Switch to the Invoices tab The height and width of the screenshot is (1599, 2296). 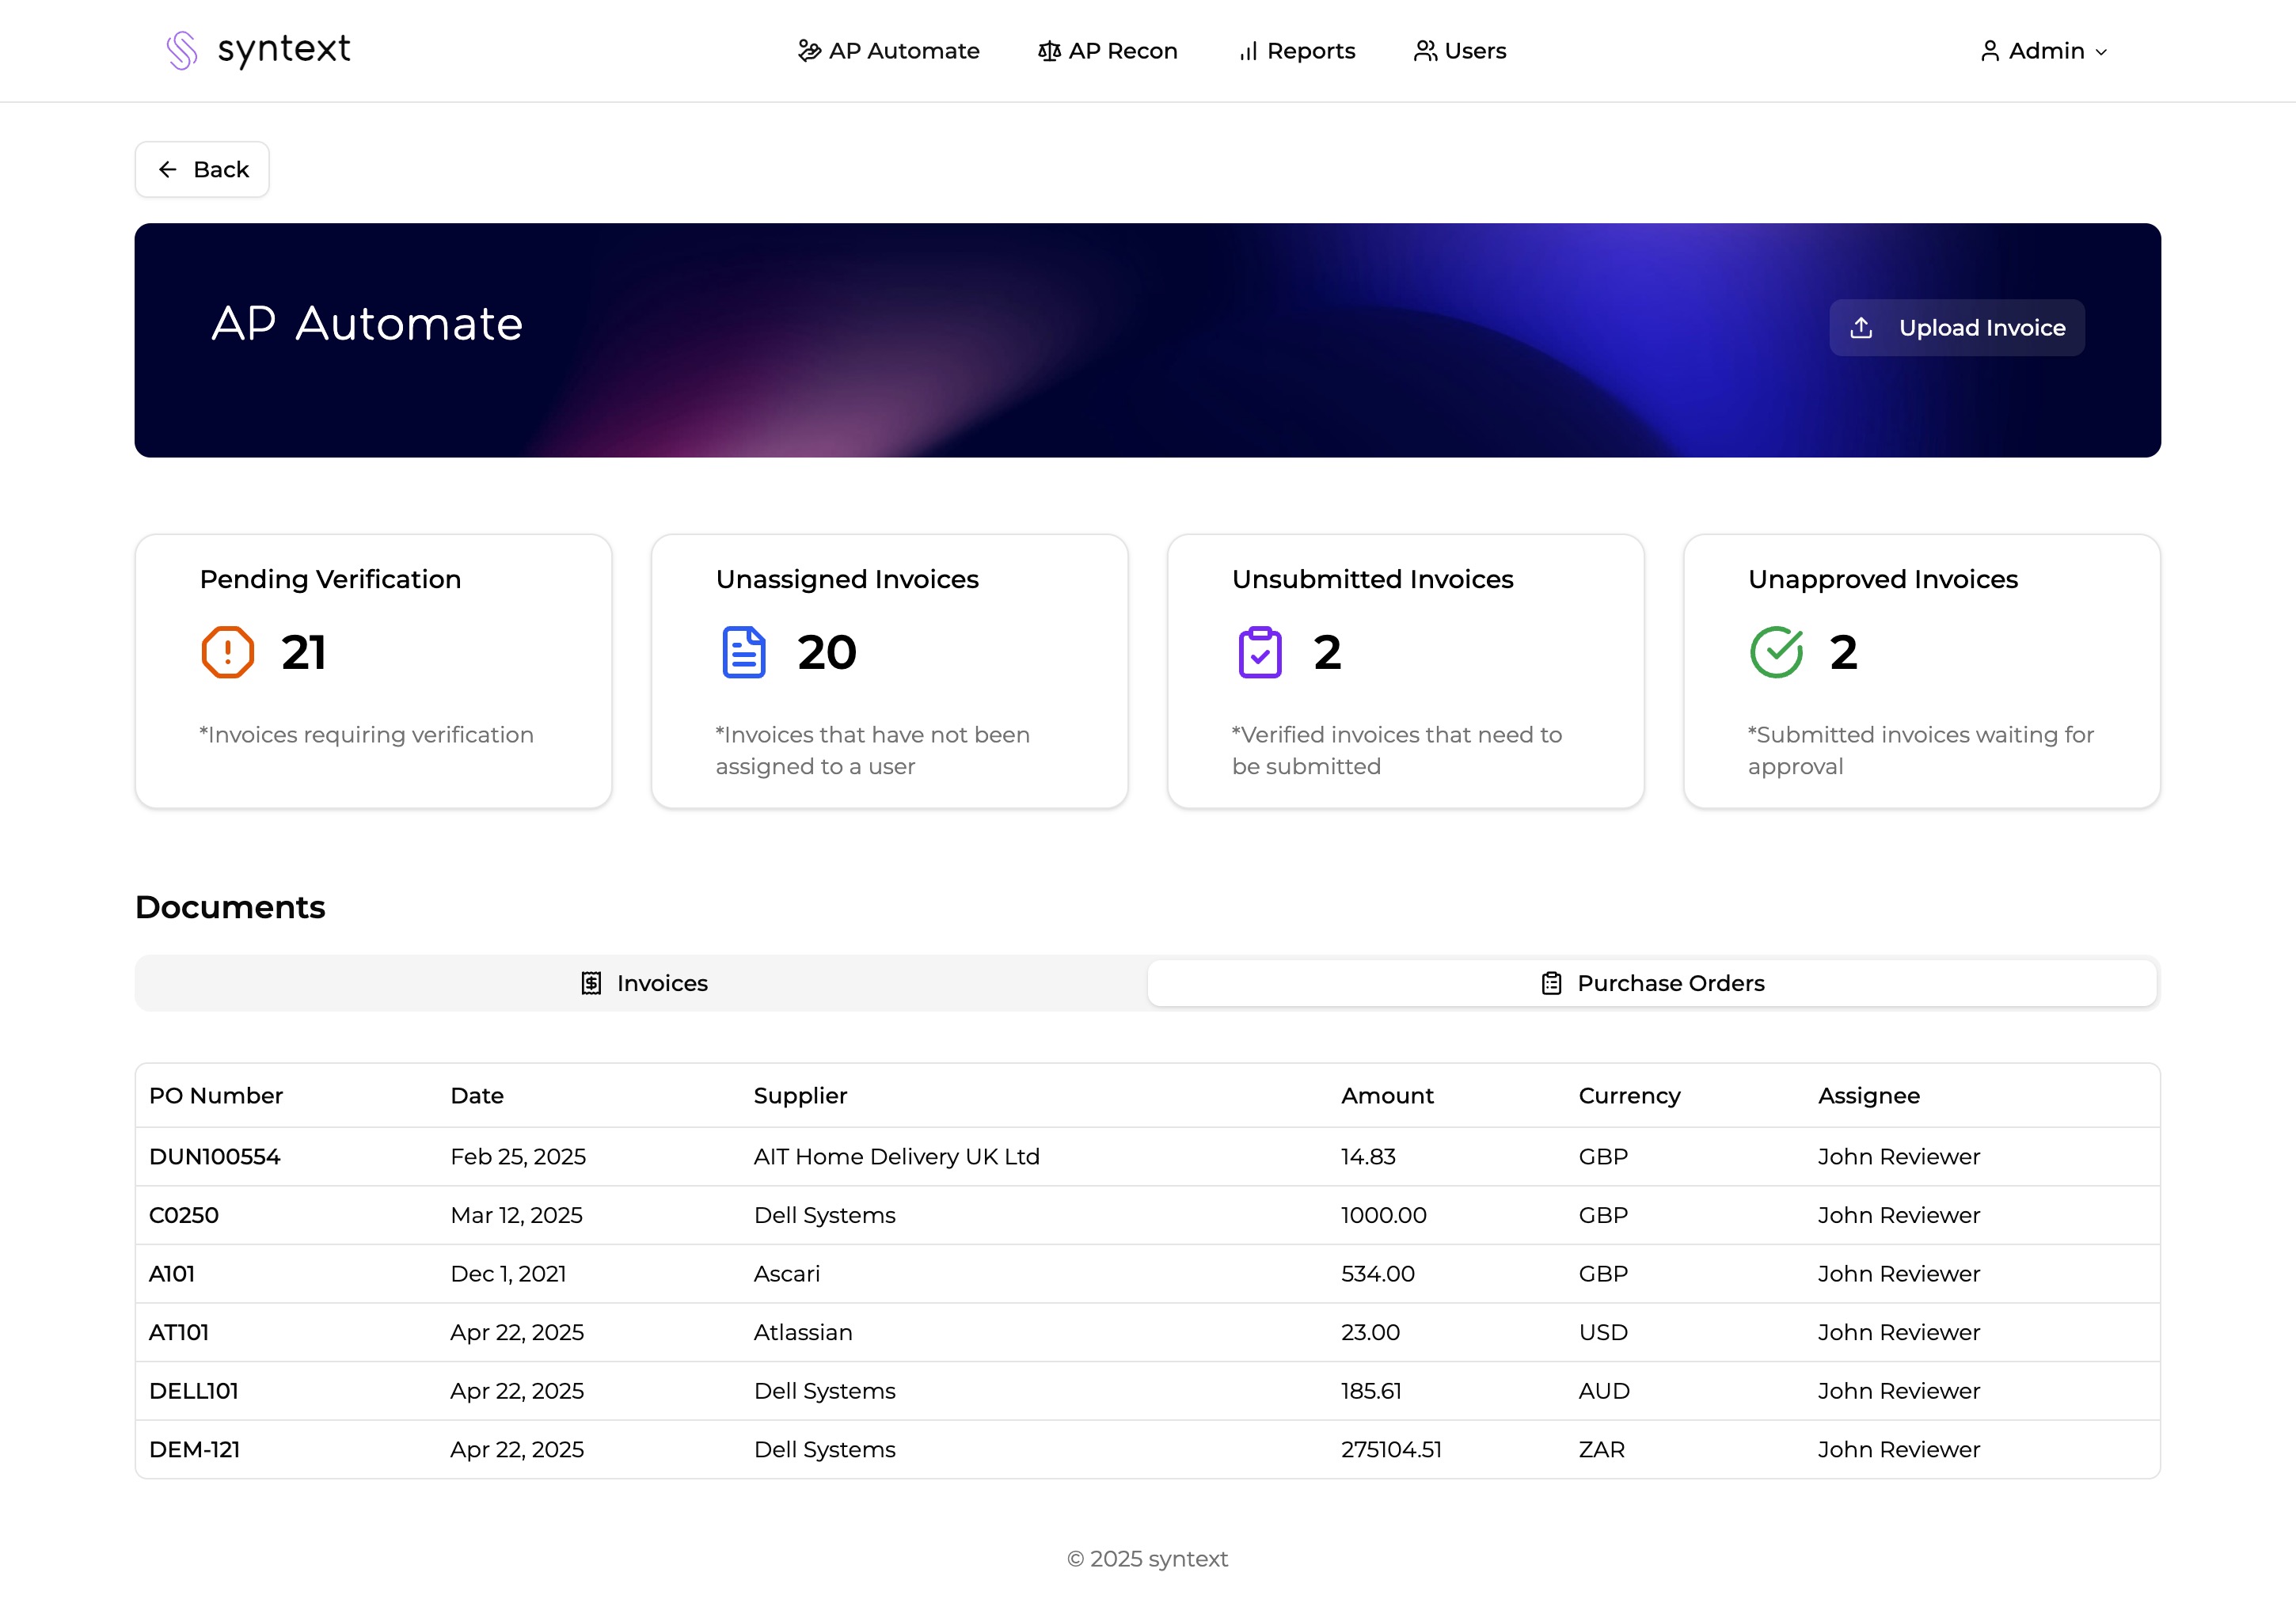643,983
